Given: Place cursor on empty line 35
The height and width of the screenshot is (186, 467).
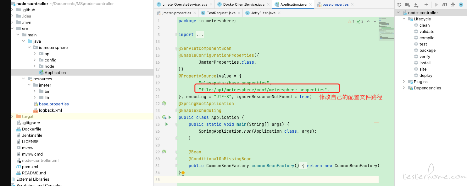Looking at the screenshot, I should coord(278,179).
